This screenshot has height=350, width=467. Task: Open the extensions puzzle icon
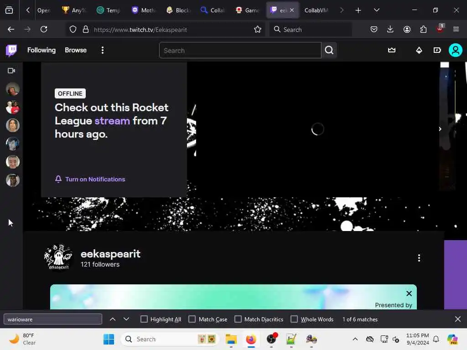(423, 29)
